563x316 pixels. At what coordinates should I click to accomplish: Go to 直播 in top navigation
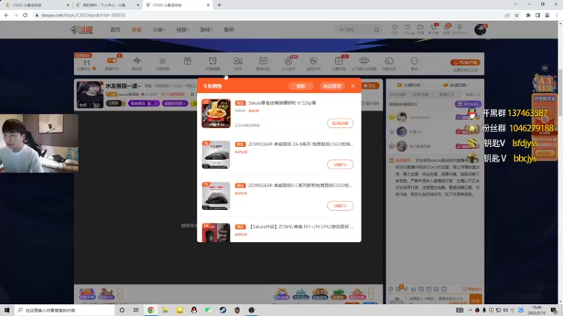pyautogui.click(x=137, y=29)
